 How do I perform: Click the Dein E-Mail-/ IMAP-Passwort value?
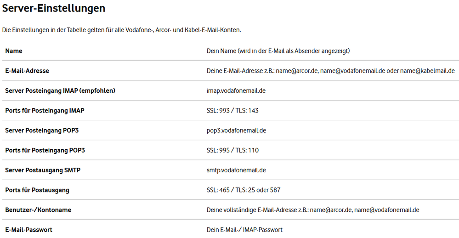point(244,230)
